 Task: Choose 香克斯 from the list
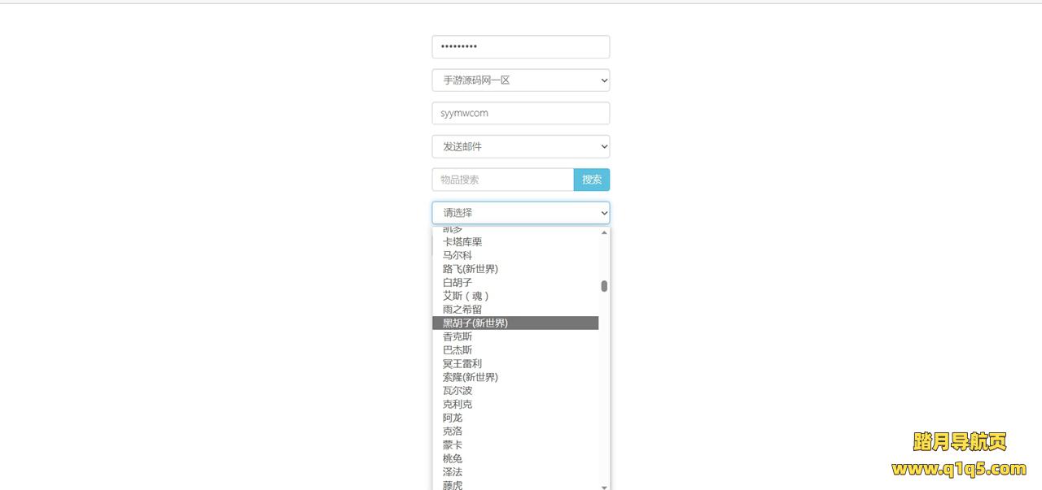click(458, 336)
